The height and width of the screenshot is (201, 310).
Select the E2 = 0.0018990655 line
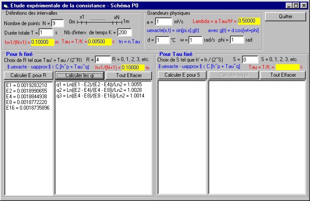coord(27,91)
